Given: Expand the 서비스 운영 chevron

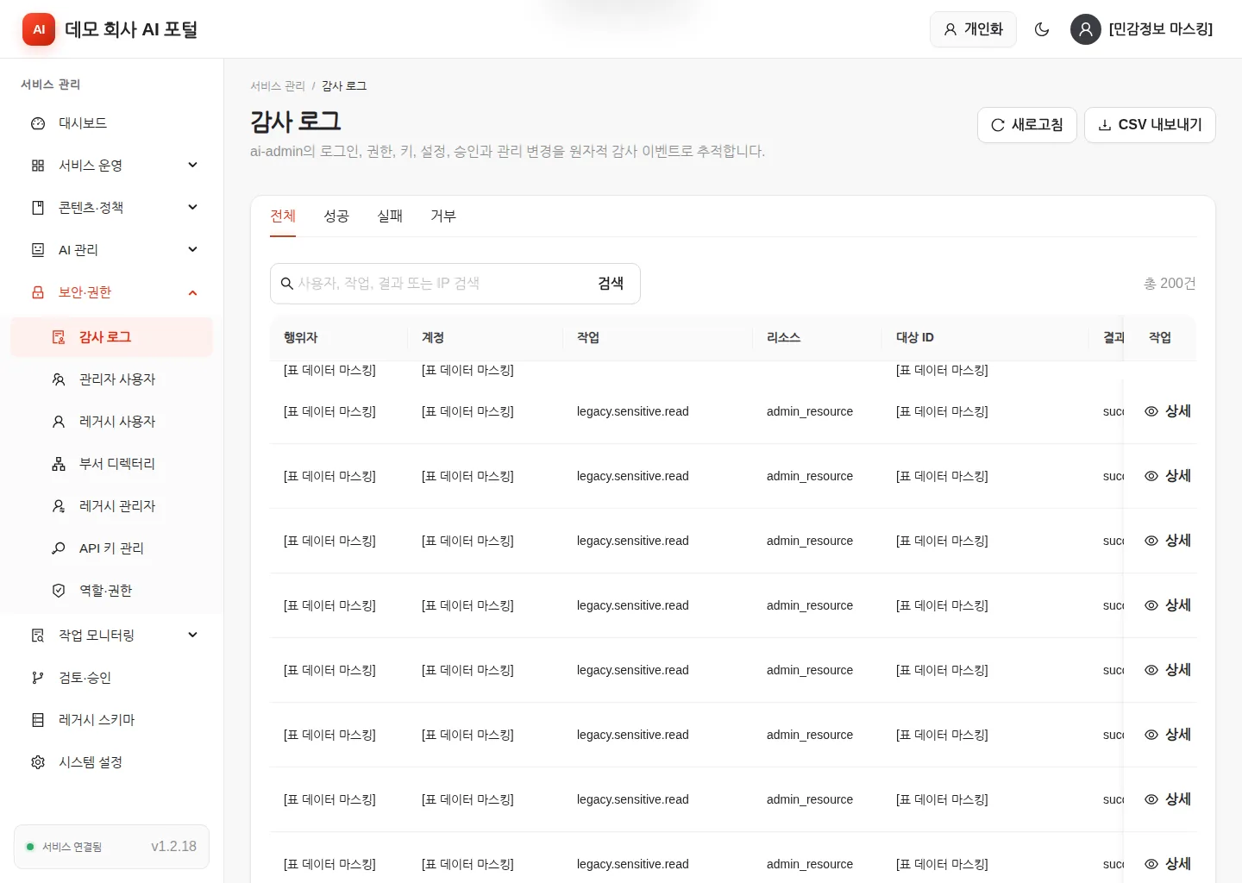Looking at the screenshot, I should pos(193,165).
